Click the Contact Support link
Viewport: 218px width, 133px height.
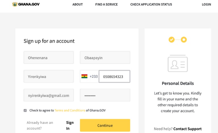187,129
